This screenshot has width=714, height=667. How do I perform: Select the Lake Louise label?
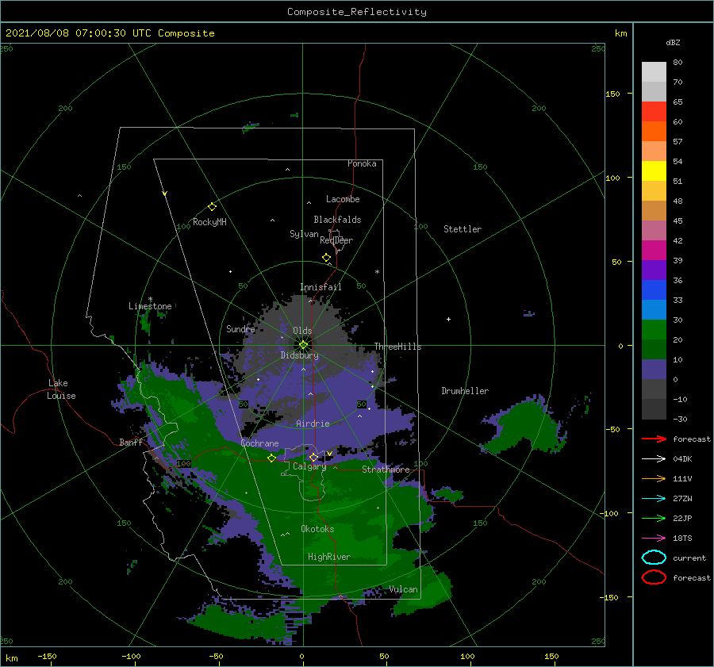(x=61, y=389)
